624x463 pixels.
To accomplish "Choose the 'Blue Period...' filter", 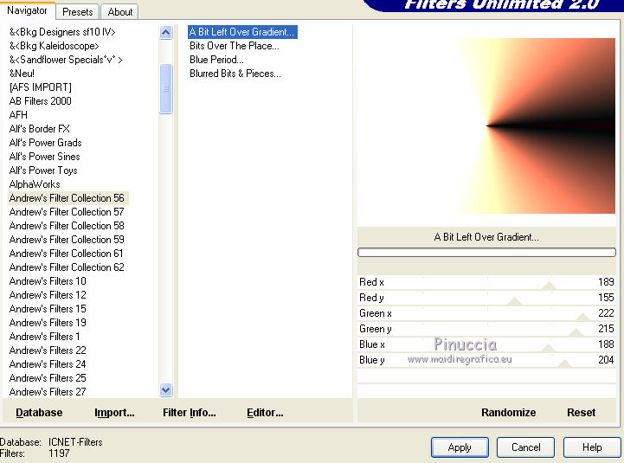I will (x=216, y=60).
